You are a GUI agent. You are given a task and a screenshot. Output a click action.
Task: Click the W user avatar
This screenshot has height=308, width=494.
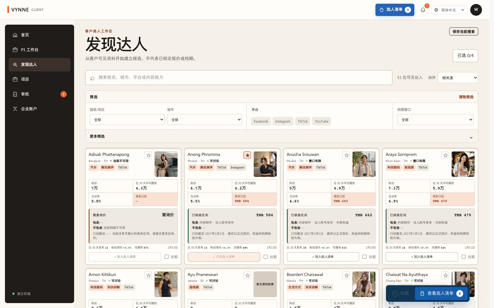point(476,10)
